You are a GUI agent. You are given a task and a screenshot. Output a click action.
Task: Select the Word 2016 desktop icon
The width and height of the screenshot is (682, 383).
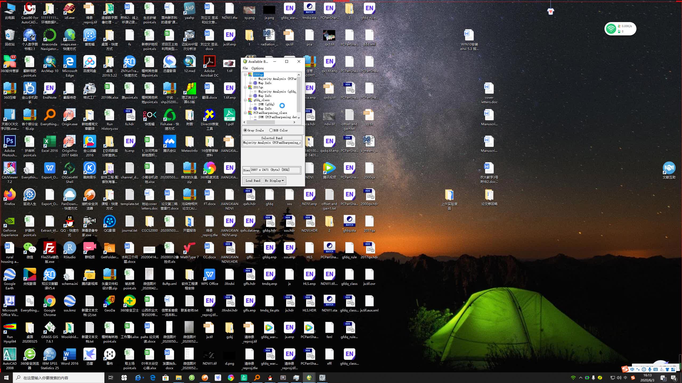70,357
